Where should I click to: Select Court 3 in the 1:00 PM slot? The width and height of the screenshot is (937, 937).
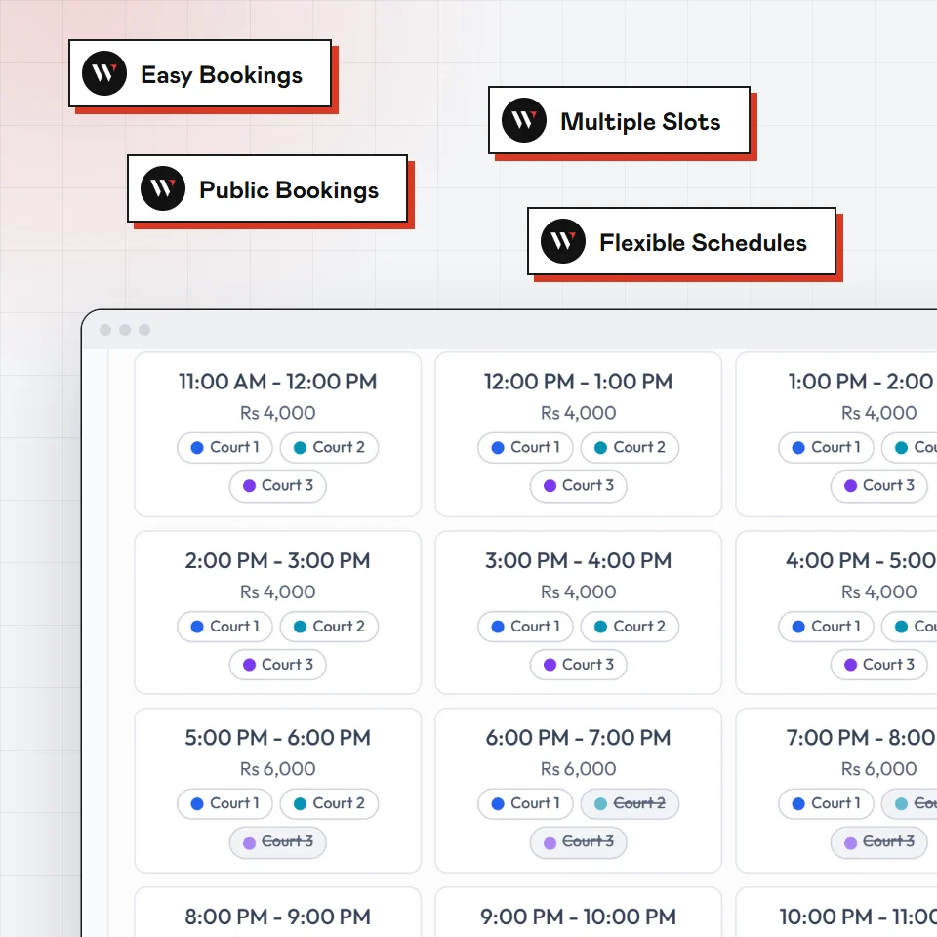879,486
